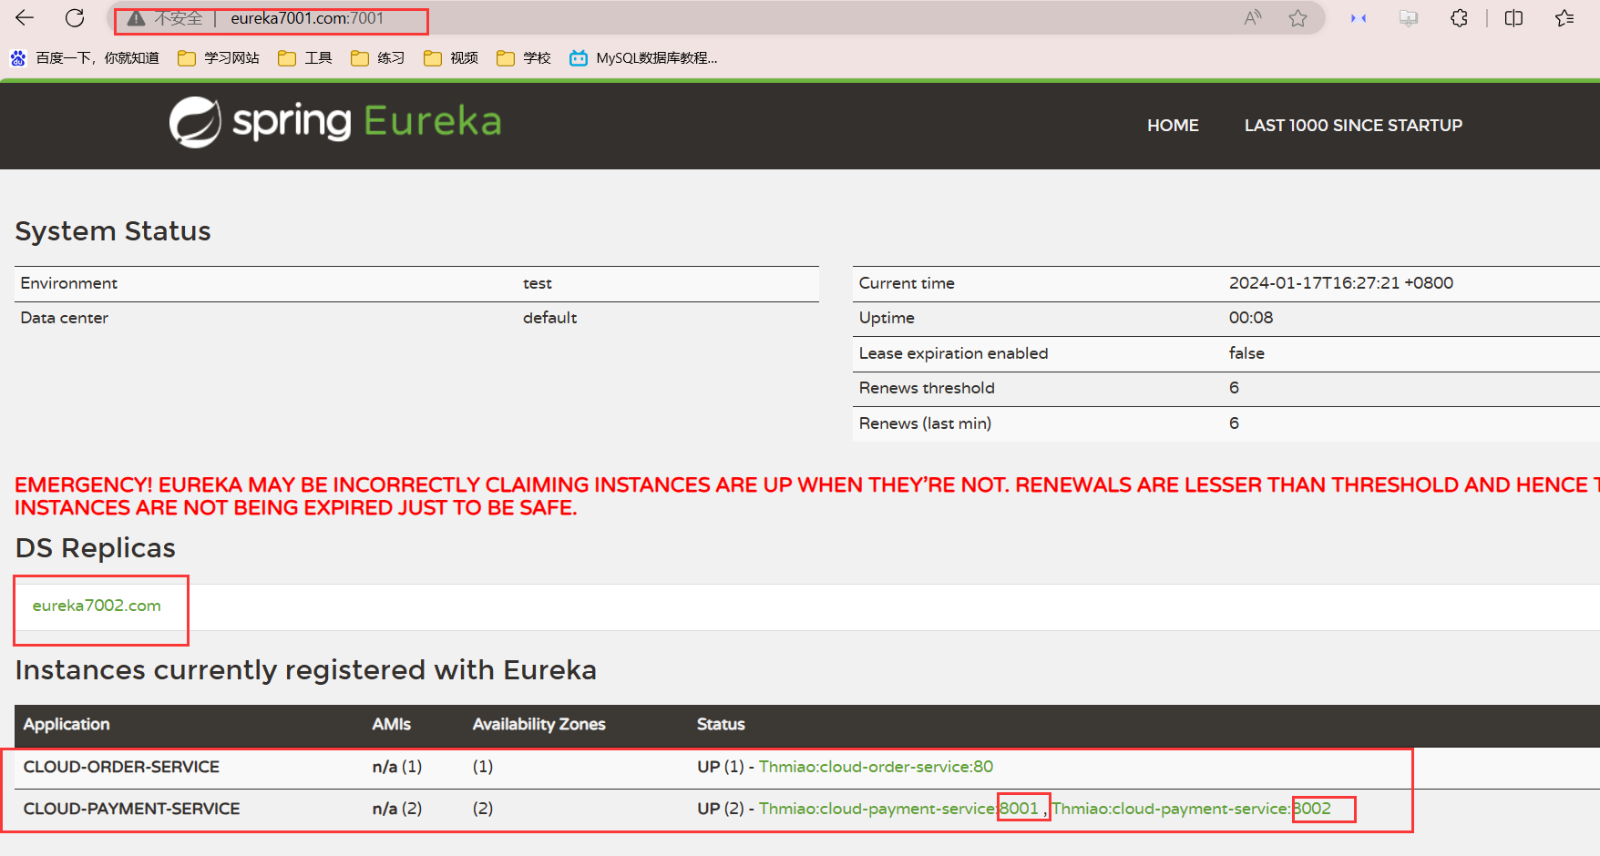Click the AMIs column header
This screenshot has height=856, width=1600.
pyautogui.click(x=391, y=724)
